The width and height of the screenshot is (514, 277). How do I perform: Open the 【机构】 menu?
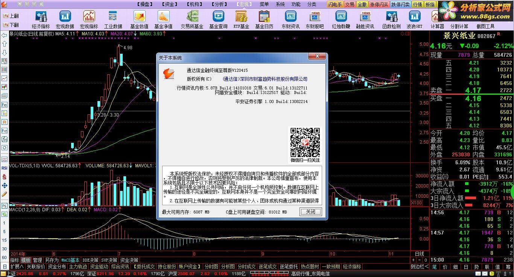click(x=195, y=4)
